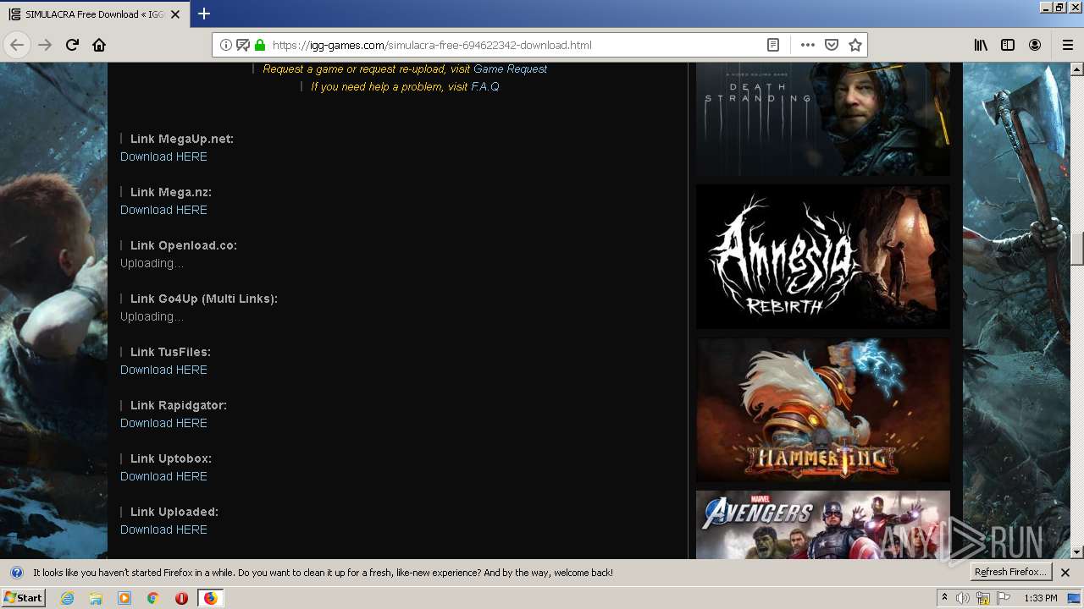Open the Action Center flag icon
Viewport: 1084px width, 609px height.
[1004, 598]
